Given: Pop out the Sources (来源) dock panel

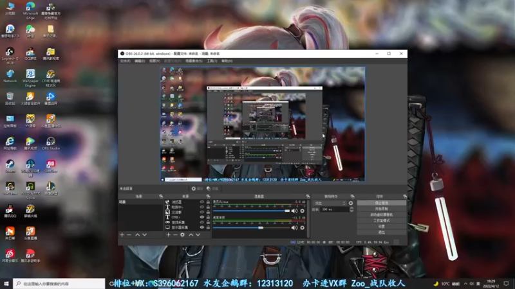Looking at the screenshot, I should coord(208,197).
